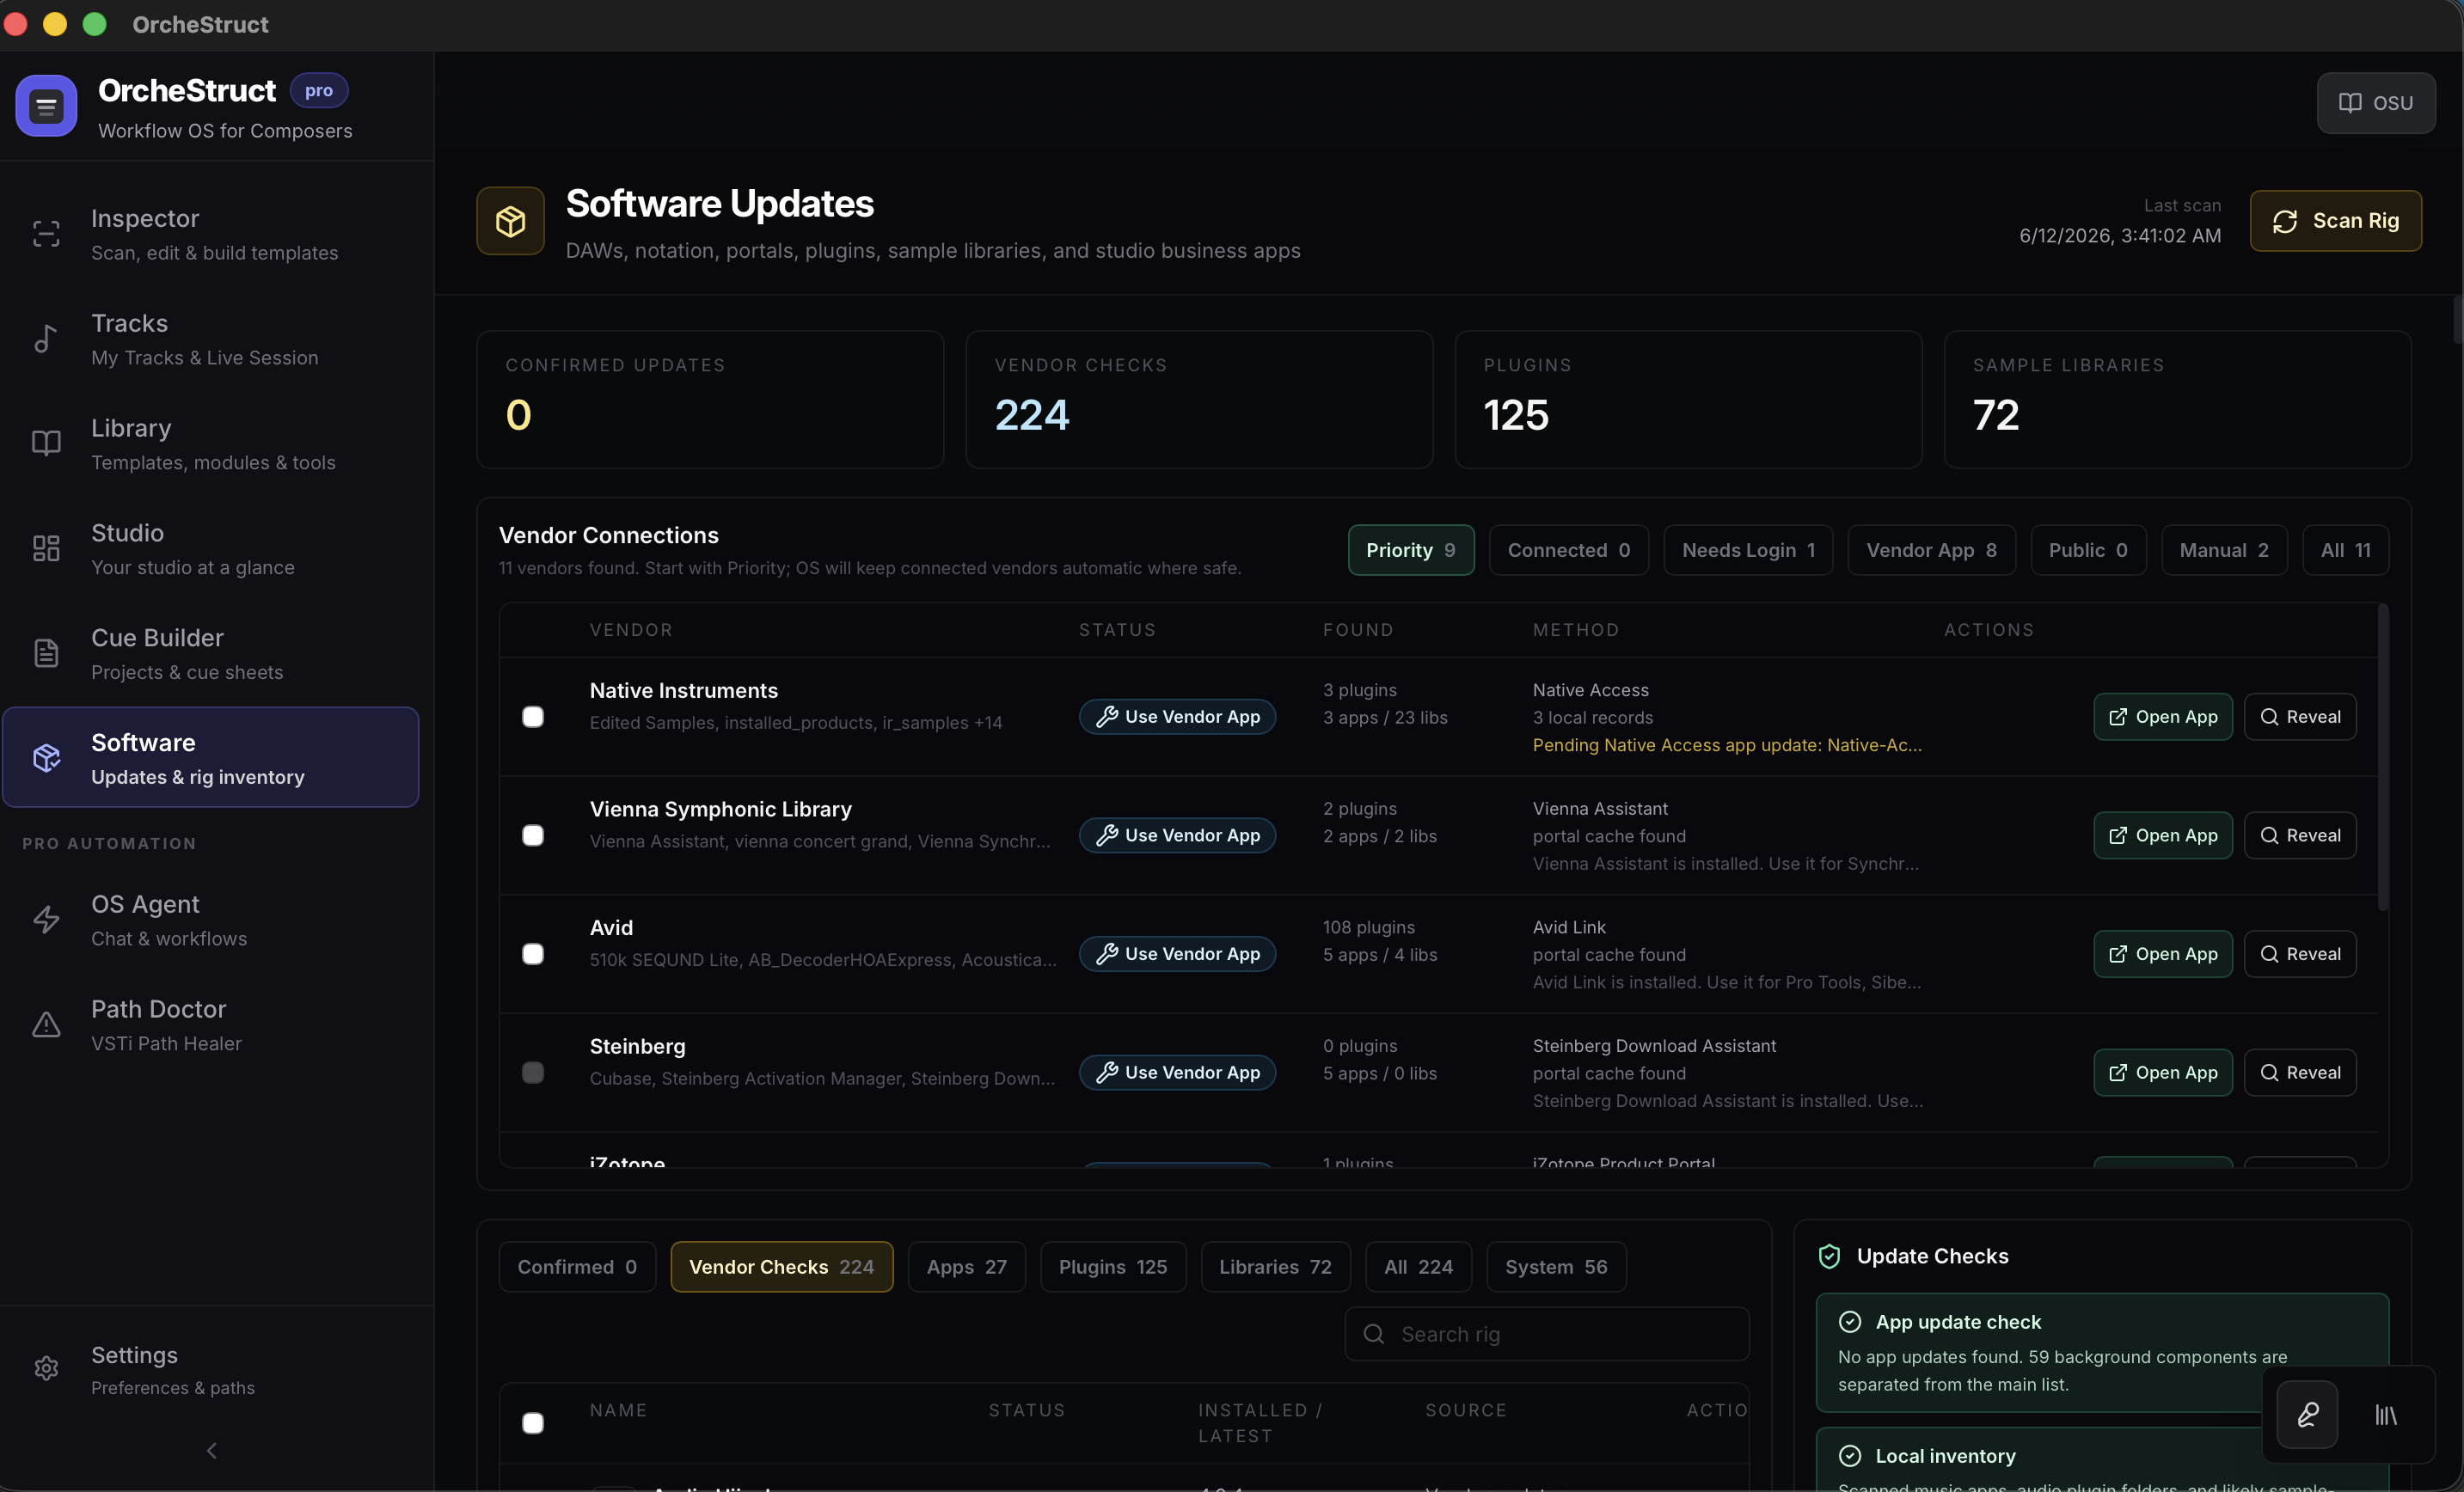This screenshot has width=2464, height=1492.
Task: Click the Update Checks shield icon
Action: click(x=1829, y=1256)
